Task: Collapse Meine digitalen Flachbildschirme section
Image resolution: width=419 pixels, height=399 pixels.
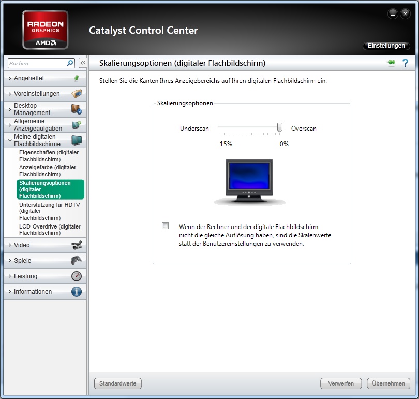Action: (10, 140)
